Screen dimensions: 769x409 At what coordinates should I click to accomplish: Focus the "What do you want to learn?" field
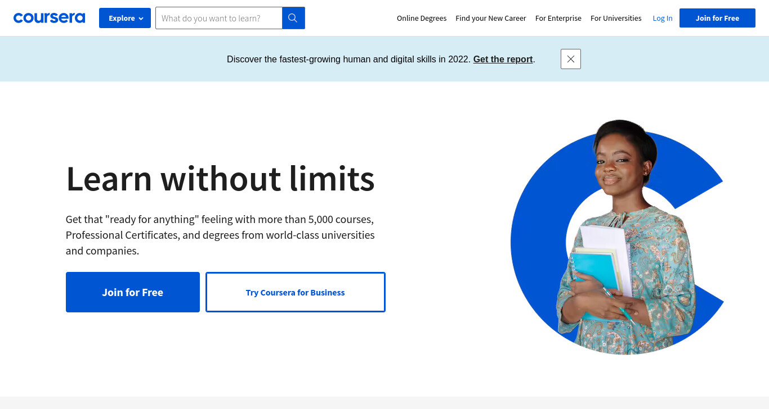coord(219,18)
